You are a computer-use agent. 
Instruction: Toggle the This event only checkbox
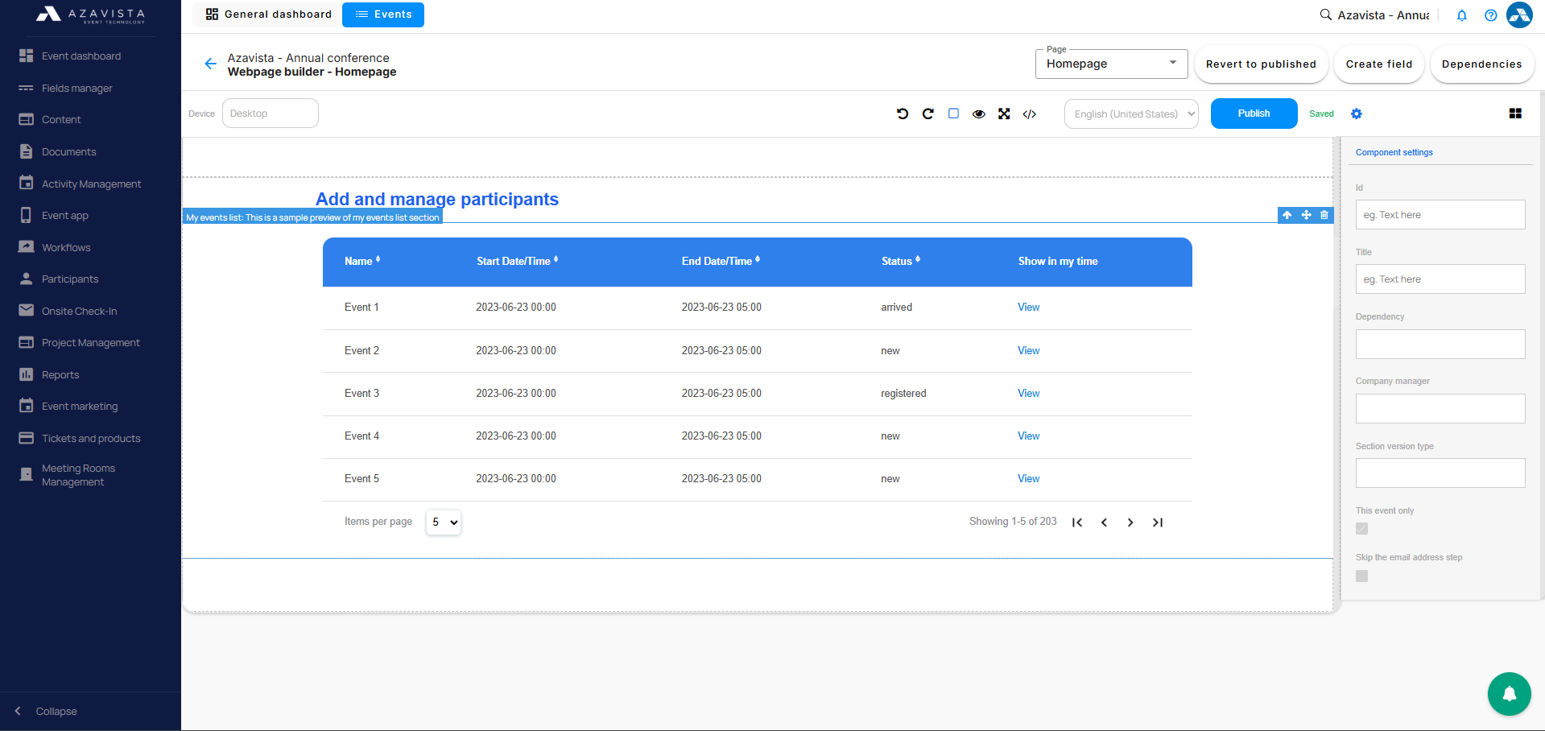[x=1362, y=529]
